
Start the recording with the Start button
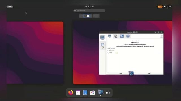click(x=121, y=73)
